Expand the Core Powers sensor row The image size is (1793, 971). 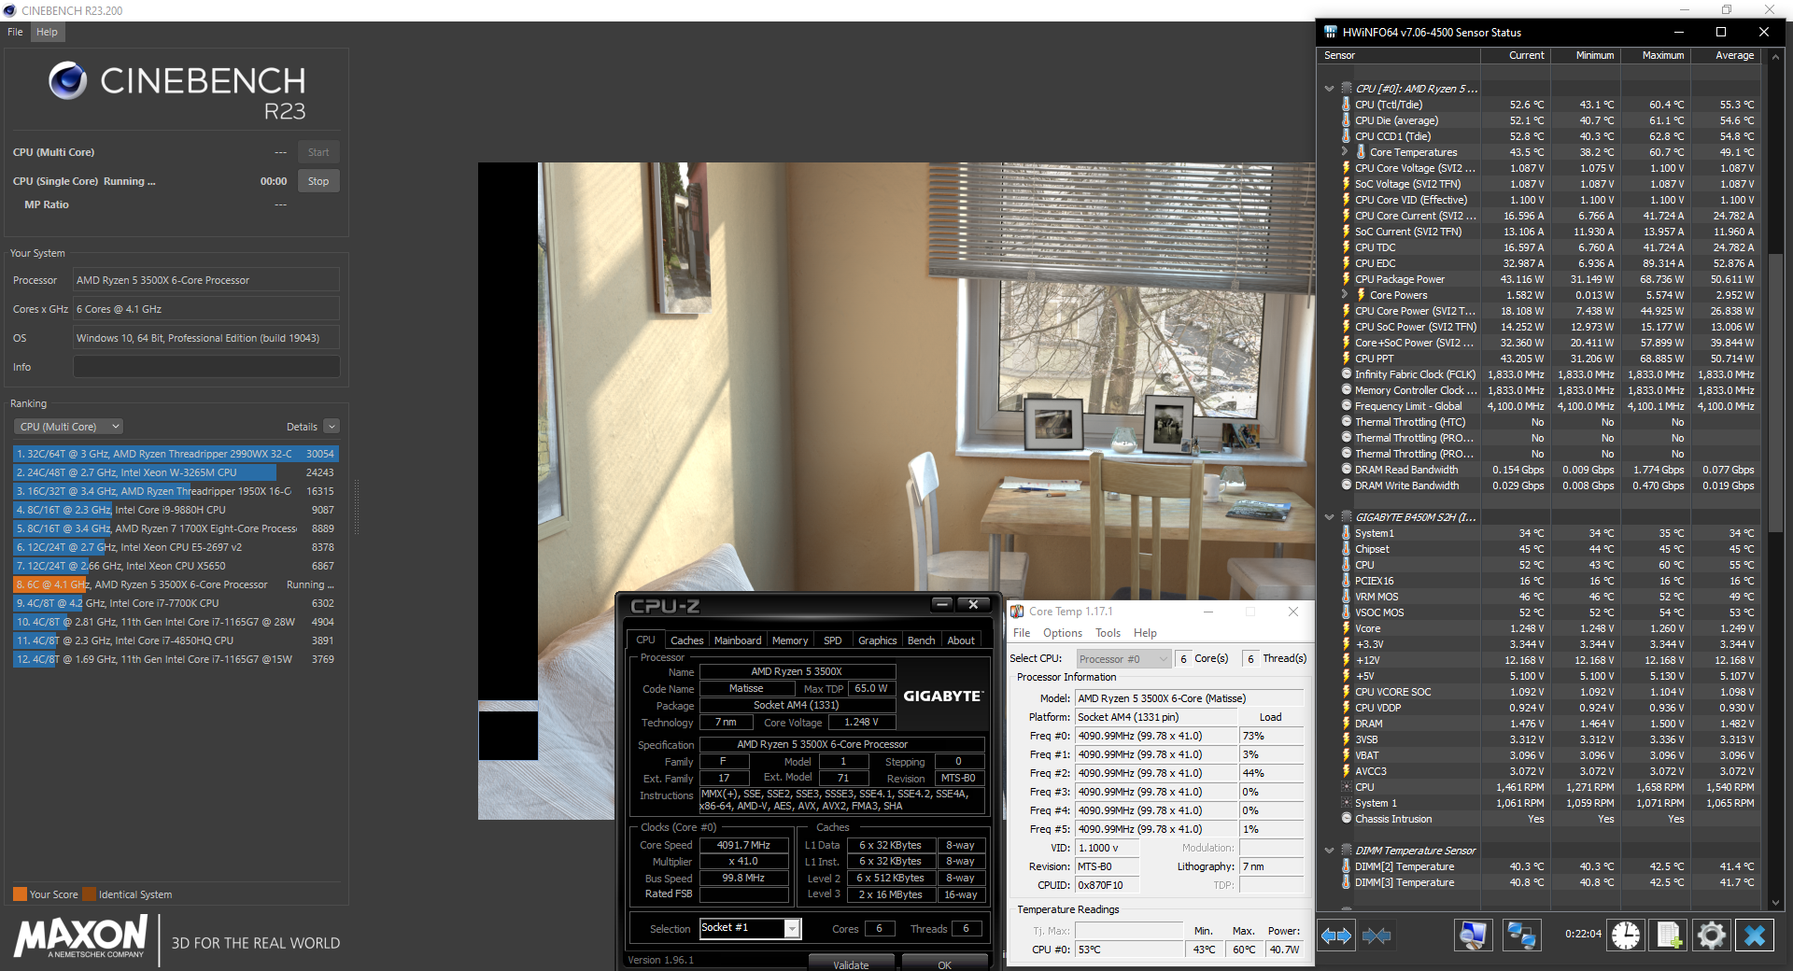tap(1344, 294)
